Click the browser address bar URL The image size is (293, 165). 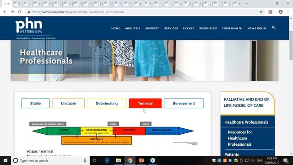78,12
